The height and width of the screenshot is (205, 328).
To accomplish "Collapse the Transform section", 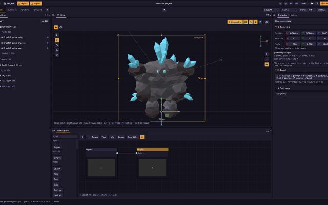I will [276, 27].
